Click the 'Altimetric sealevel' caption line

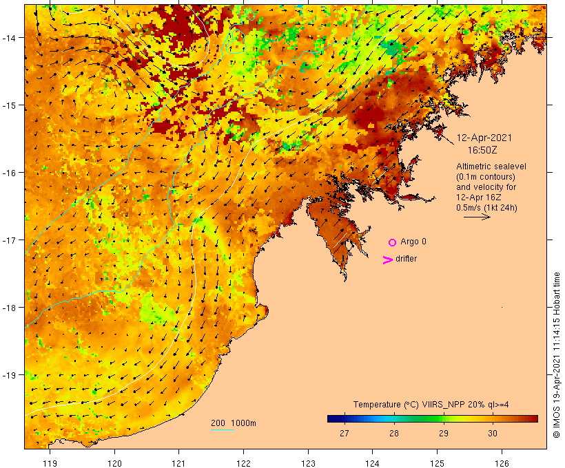point(491,167)
